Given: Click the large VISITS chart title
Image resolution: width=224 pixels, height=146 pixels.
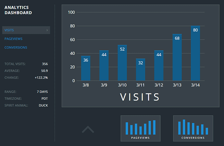Looking at the screenshot, I should pos(140,97).
